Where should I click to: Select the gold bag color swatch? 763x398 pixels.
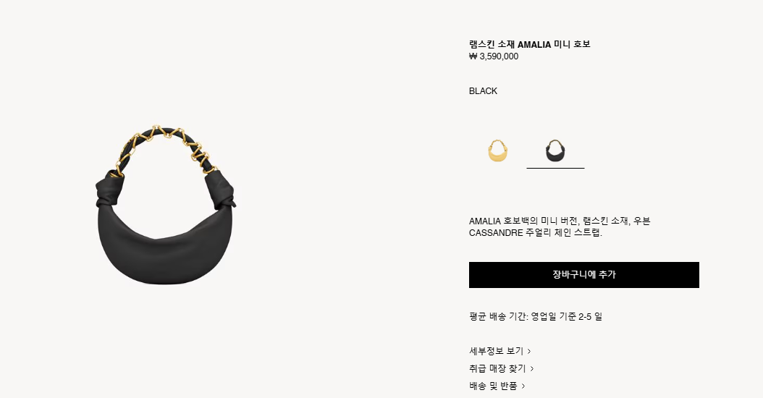pyautogui.click(x=498, y=151)
